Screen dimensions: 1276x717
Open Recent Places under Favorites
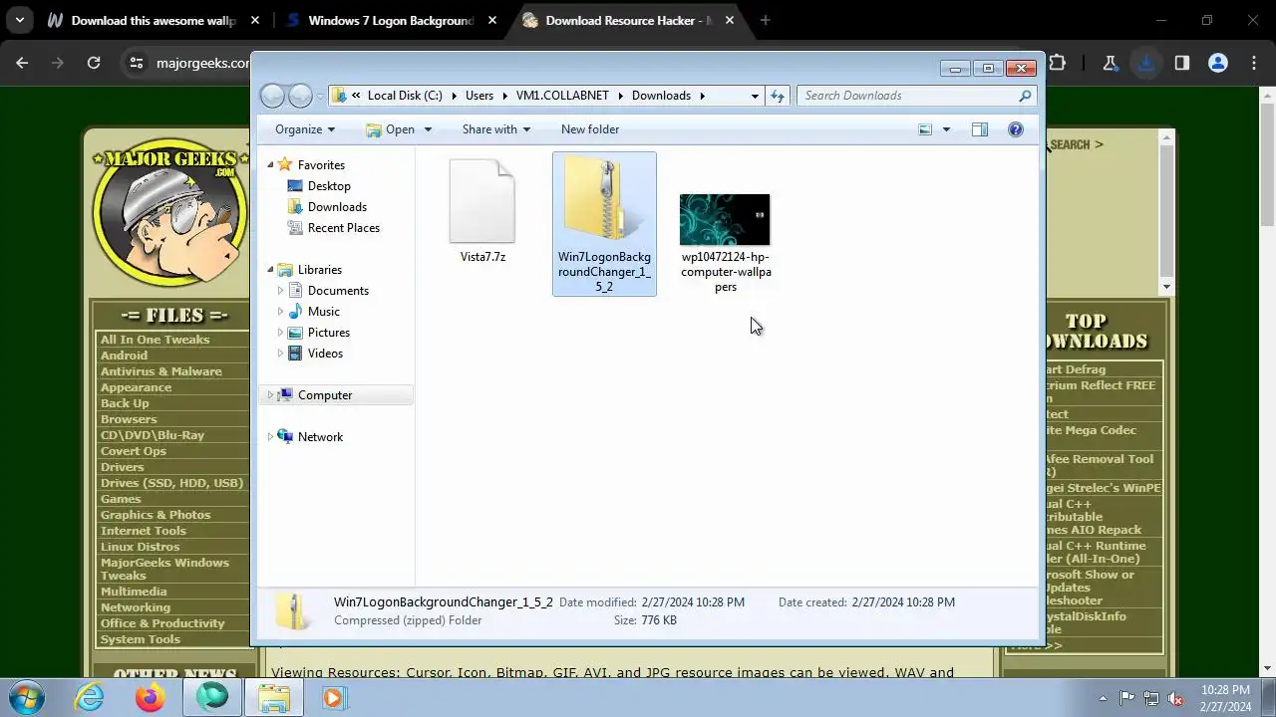344,228
